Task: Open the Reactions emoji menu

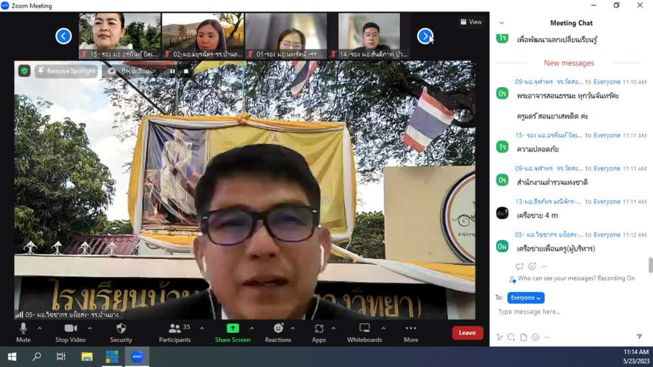Action: [x=278, y=332]
